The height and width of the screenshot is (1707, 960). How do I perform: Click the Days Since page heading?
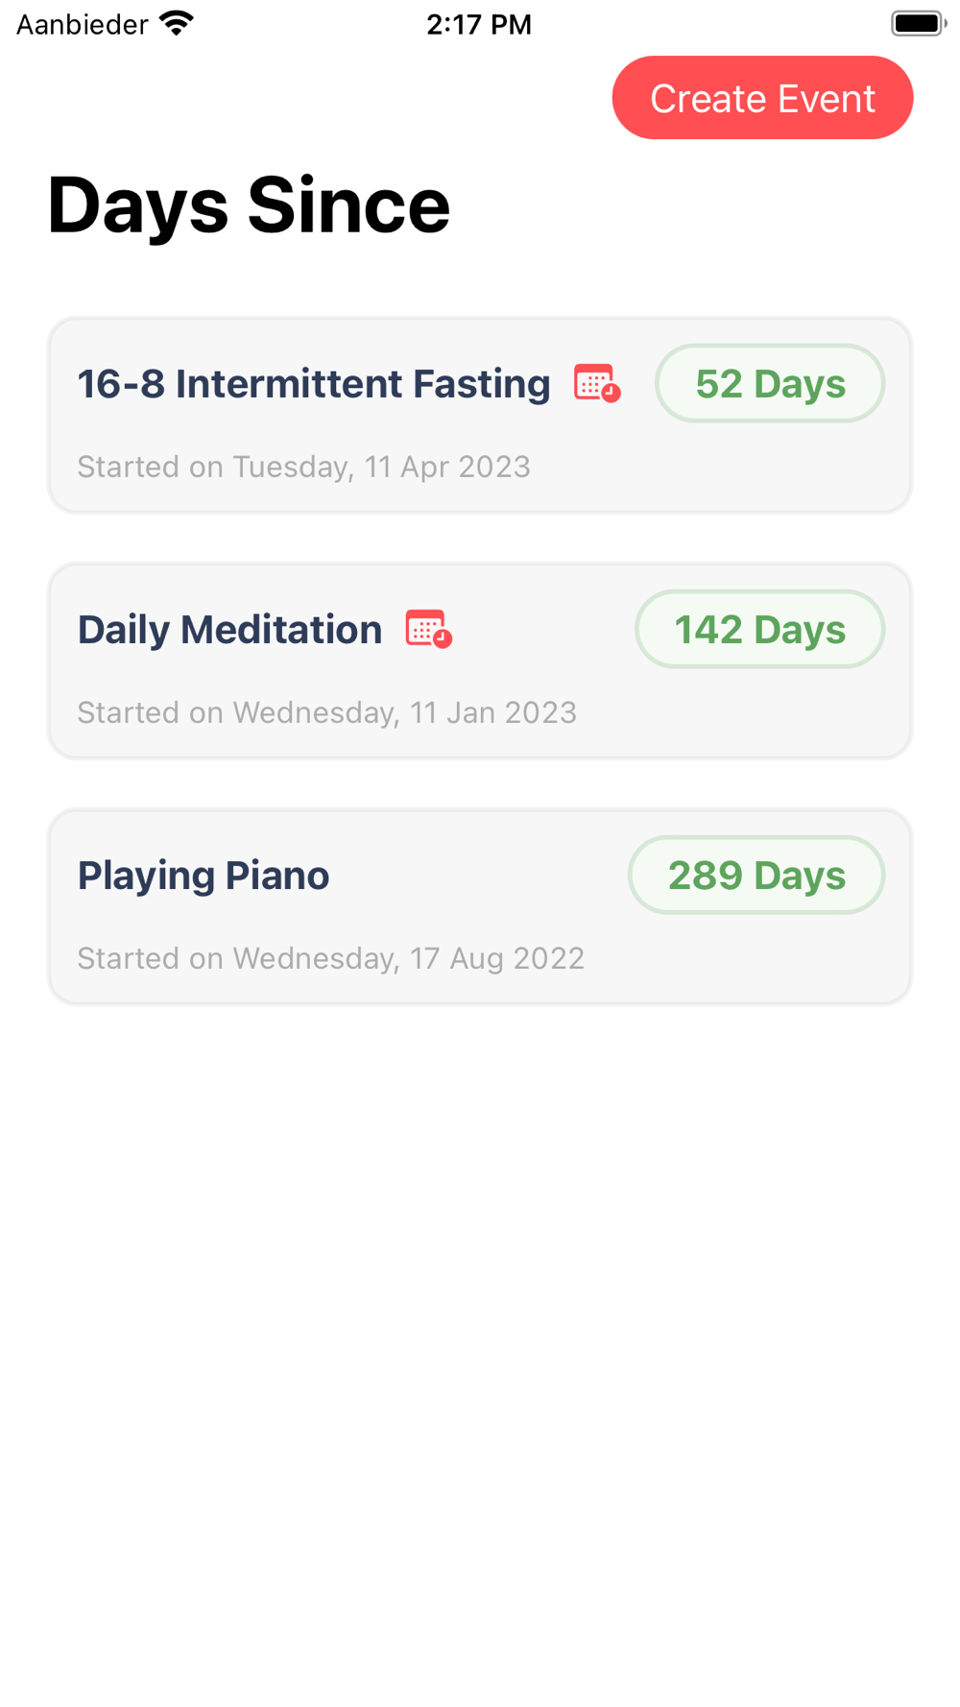pyautogui.click(x=249, y=205)
